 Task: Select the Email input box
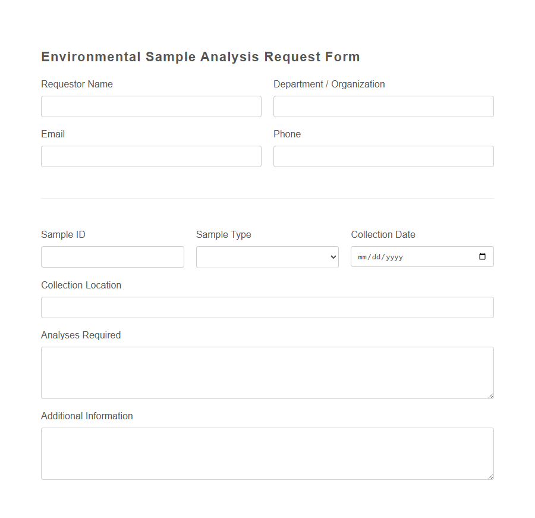pos(151,156)
